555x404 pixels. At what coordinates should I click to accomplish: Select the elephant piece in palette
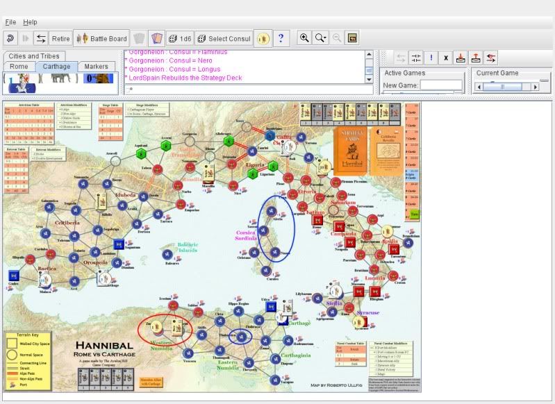pos(60,78)
